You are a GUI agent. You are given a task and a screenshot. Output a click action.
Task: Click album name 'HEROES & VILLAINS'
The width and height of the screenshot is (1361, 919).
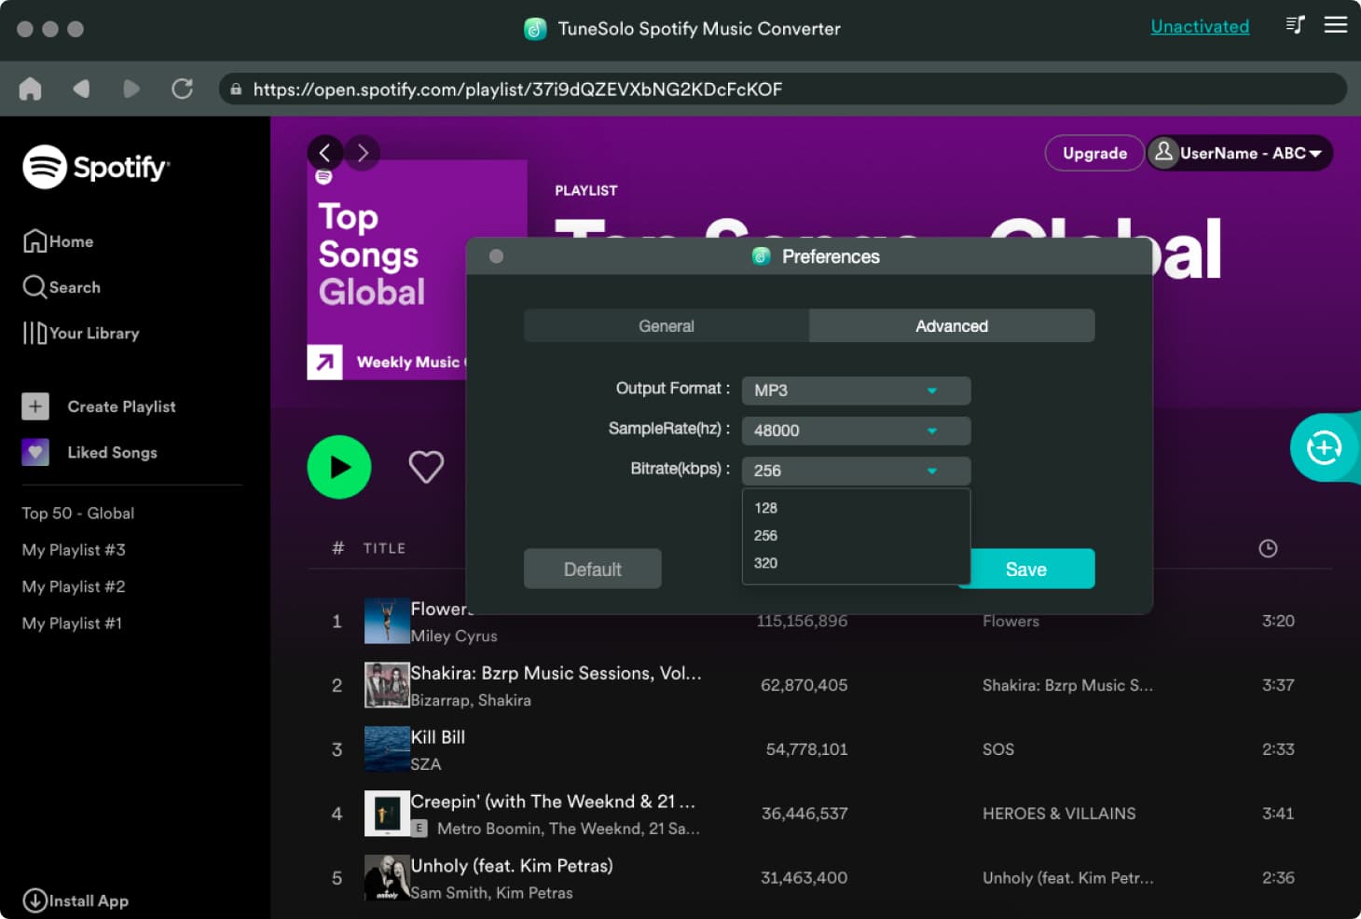click(1059, 814)
